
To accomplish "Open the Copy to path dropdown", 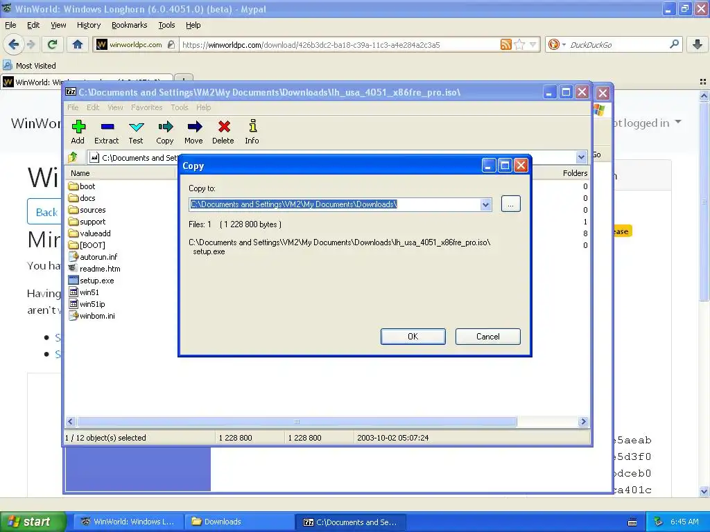I will pyautogui.click(x=485, y=204).
